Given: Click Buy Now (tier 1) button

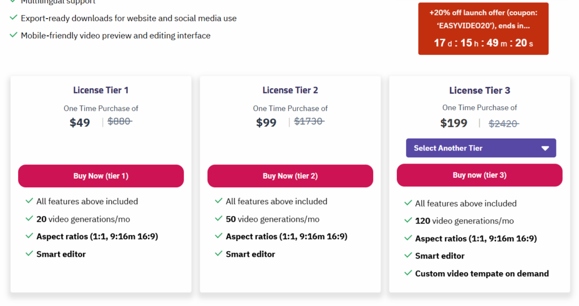Looking at the screenshot, I should click(x=101, y=176).
